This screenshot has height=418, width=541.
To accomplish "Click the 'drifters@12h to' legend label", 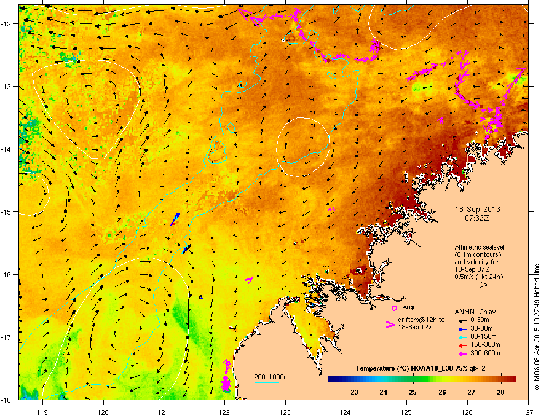I will [421, 320].
